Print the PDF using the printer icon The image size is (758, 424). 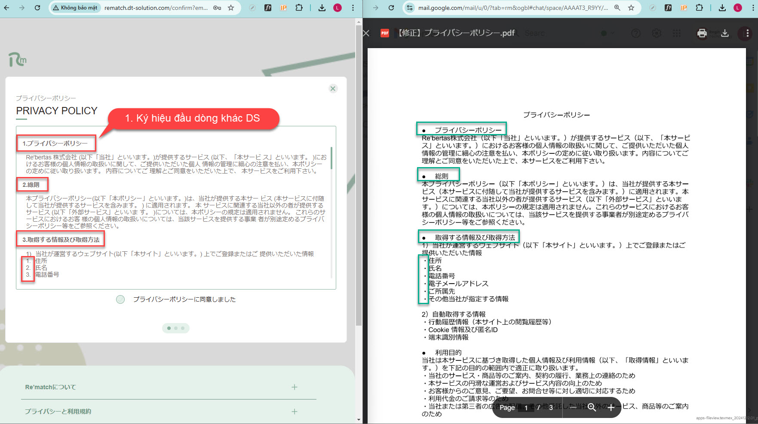pyautogui.click(x=702, y=33)
